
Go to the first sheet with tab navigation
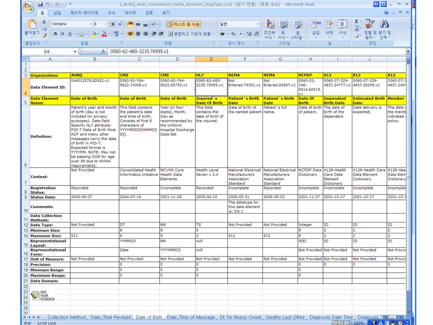coord(25,317)
